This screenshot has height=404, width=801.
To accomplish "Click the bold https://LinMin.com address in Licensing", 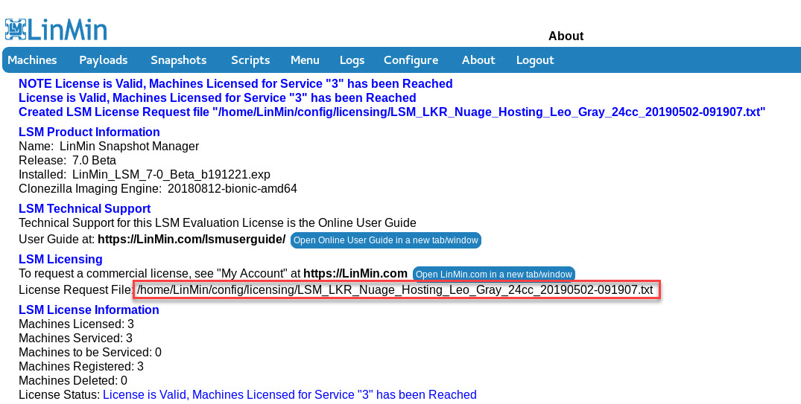I will pos(355,273).
